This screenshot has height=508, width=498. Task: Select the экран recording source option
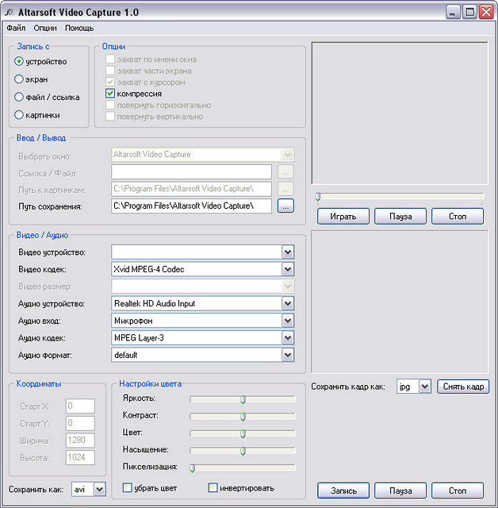(x=19, y=79)
